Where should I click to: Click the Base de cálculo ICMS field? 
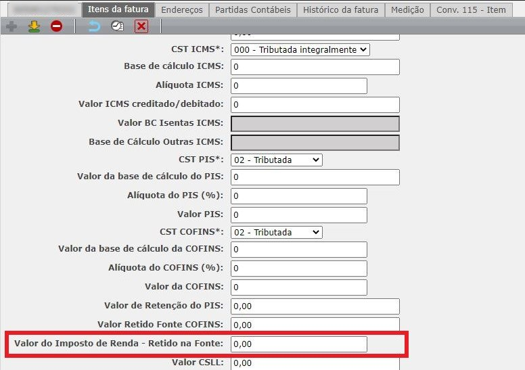(x=315, y=67)
